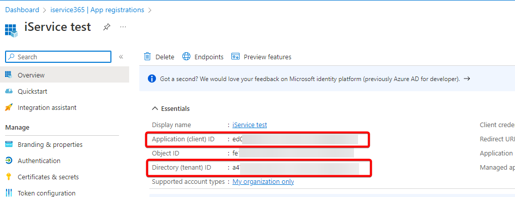Open the iService test display name link
The height and width of the screenshot is (197, 515).
point(250,125)
